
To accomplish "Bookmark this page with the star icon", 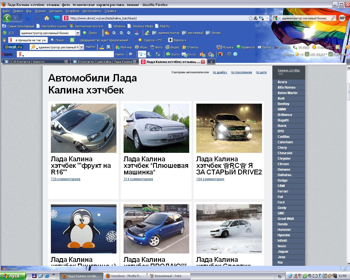I will point(250,18).
